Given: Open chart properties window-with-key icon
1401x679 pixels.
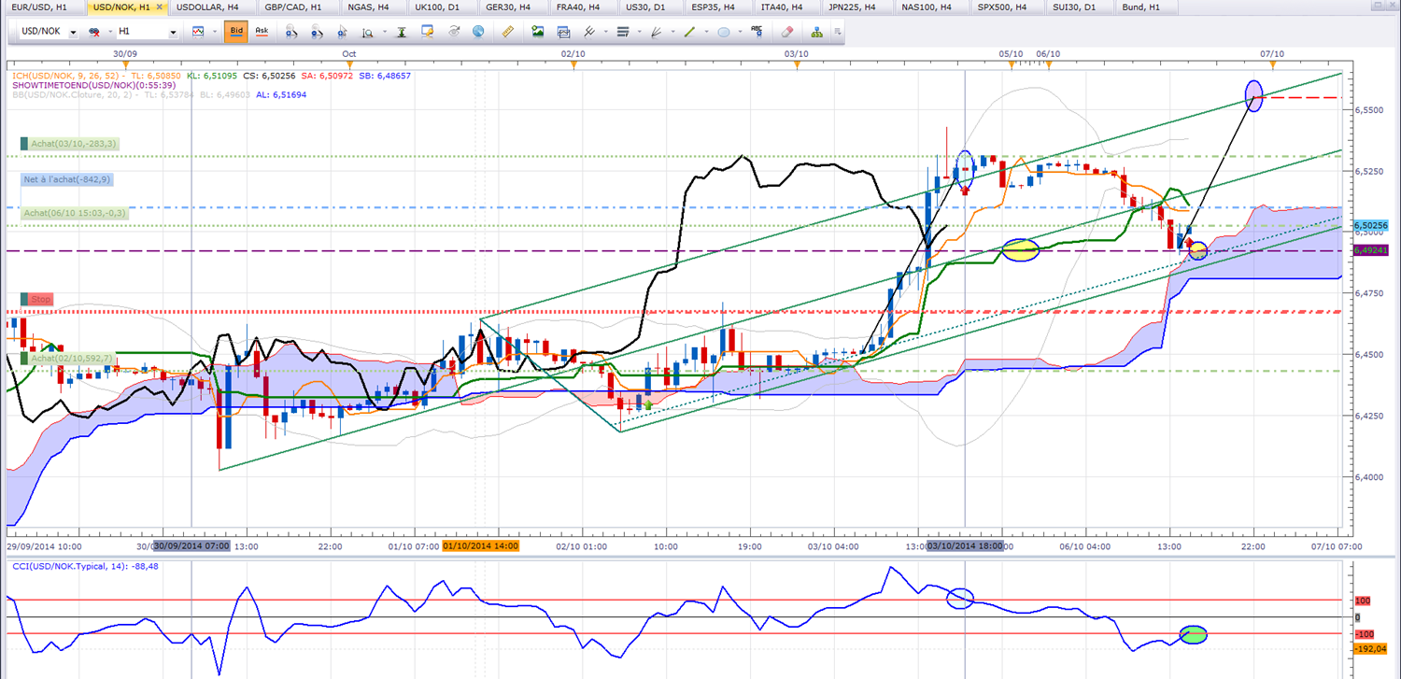Looking at the screenshot, I should click(x=428, y=32).
